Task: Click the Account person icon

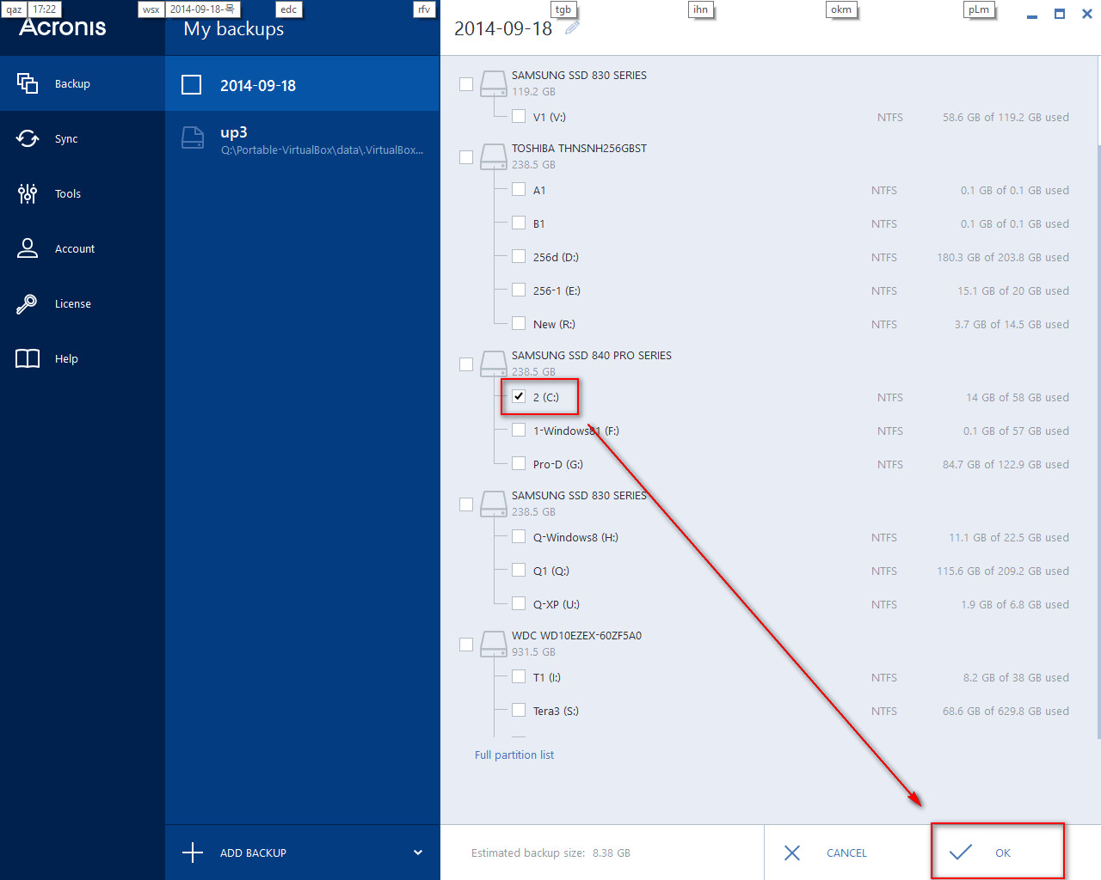Action: (x=28, y=248)
